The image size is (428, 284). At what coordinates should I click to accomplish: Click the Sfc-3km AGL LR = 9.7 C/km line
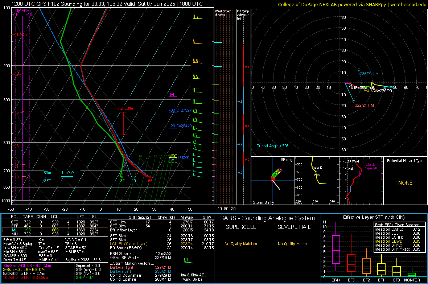(27, 266)
